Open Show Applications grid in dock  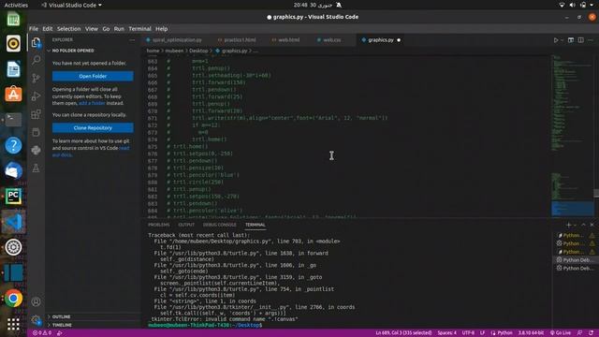coord(13,325)
